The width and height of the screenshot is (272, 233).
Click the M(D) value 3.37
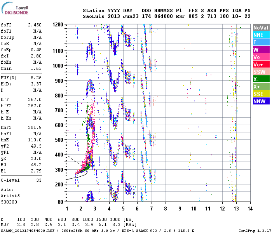click(x=36, y=84)
